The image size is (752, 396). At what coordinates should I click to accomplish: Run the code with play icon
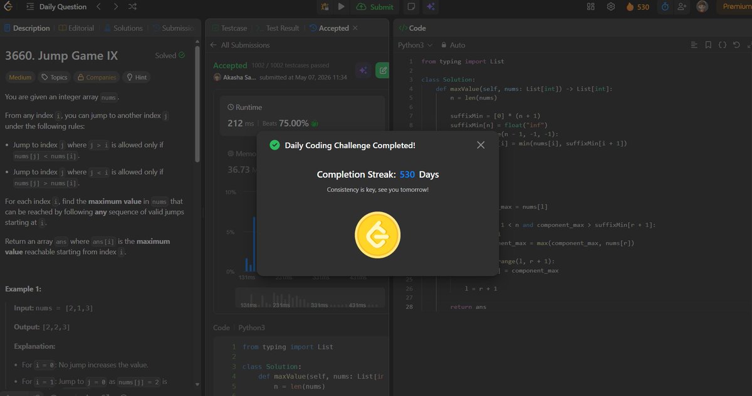pos(341,7)
